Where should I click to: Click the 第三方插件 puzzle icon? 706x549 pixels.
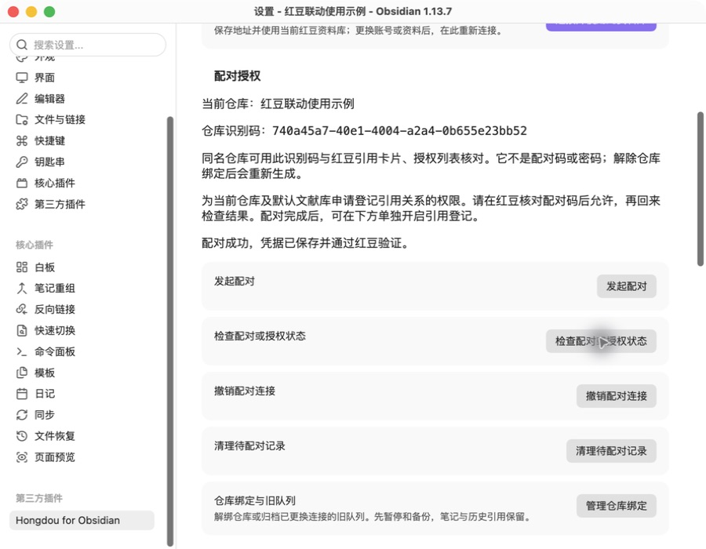coord(22,204)
